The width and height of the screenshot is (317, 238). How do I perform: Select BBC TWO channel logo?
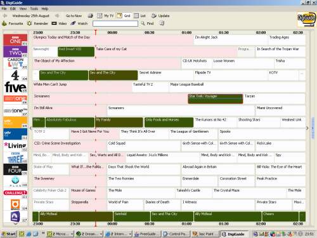[15, 51]
